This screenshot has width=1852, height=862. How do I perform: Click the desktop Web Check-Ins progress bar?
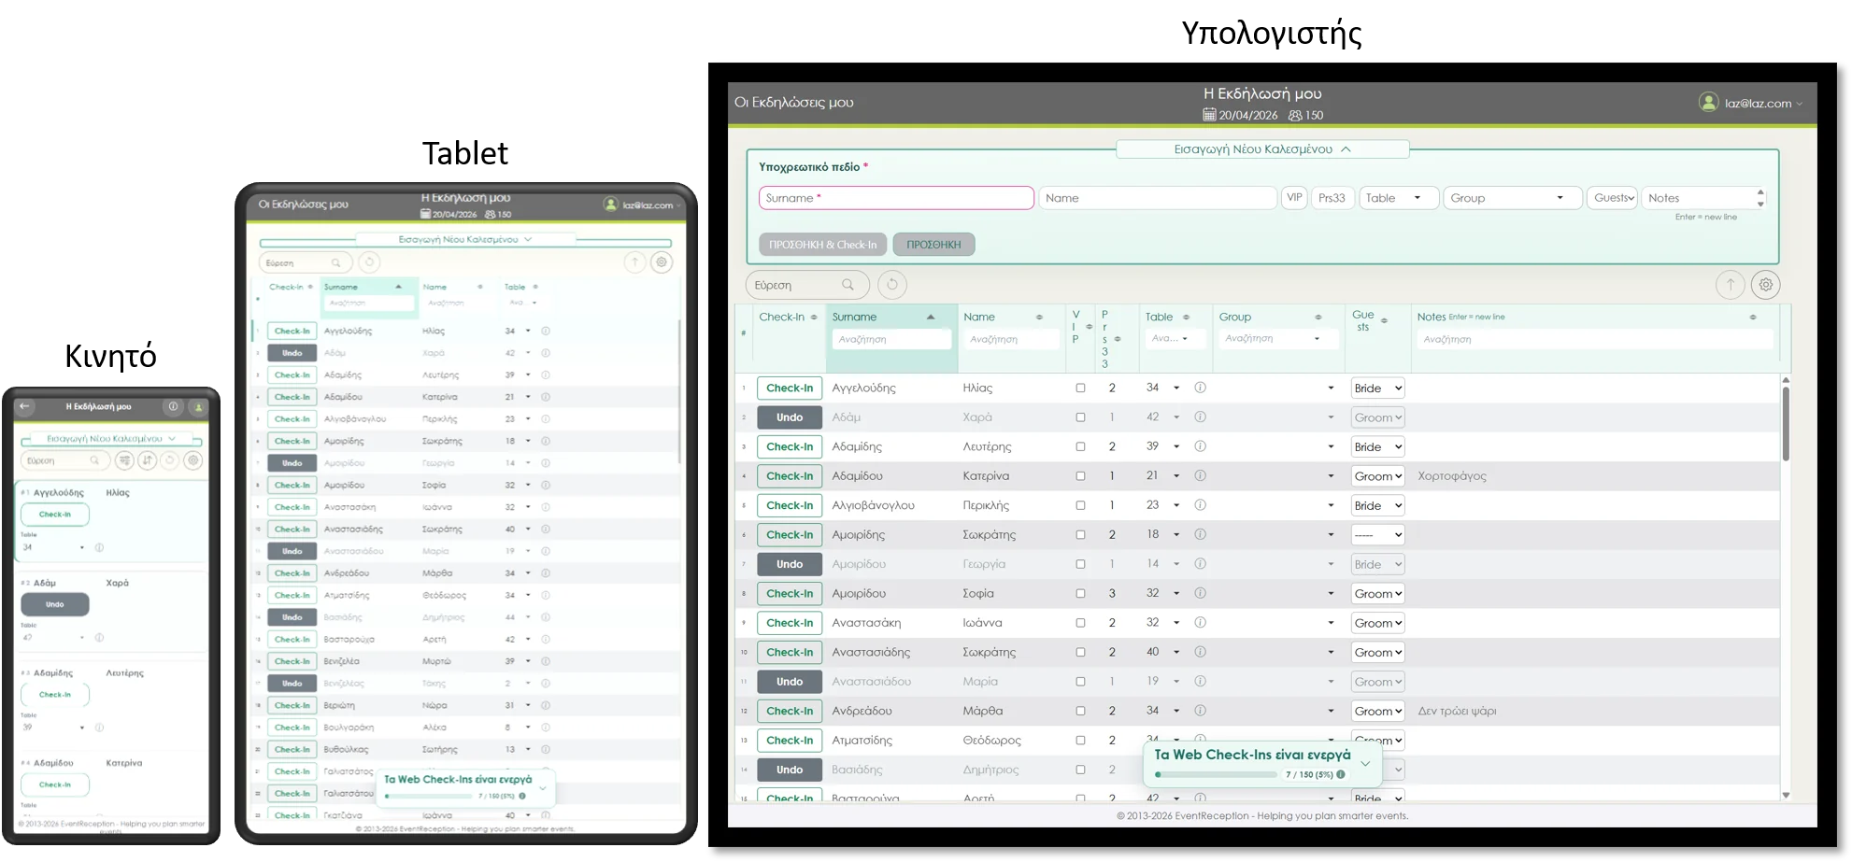(1215, 774)
